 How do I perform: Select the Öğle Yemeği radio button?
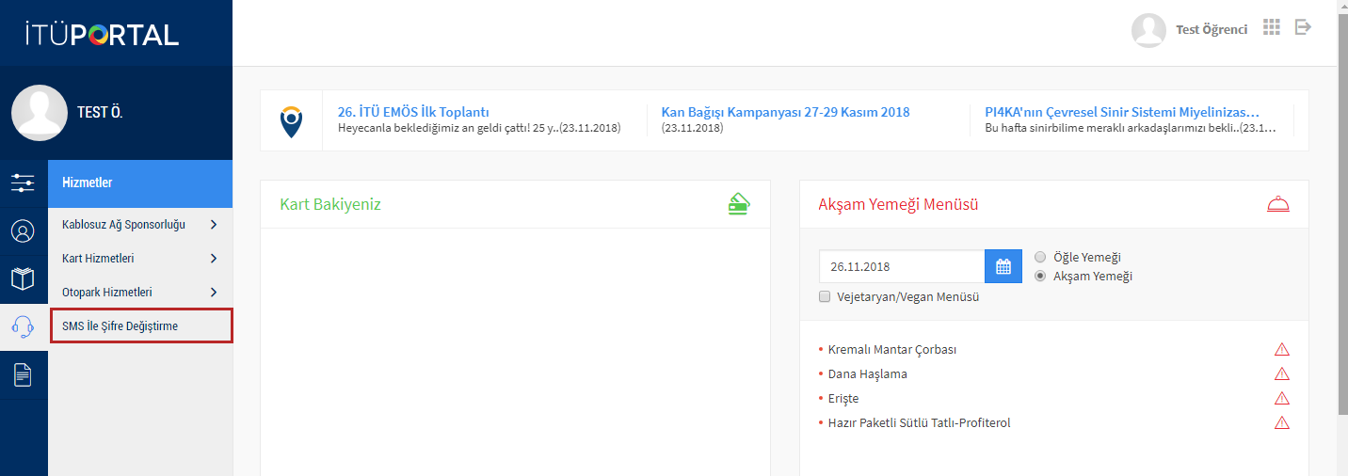click(1040, 257)
